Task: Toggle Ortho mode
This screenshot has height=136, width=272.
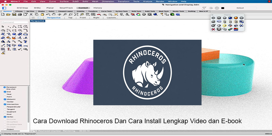Action: click(x=37, y=8)
